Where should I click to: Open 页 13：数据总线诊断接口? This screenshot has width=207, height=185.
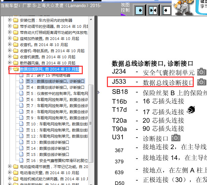click(48, 142)
